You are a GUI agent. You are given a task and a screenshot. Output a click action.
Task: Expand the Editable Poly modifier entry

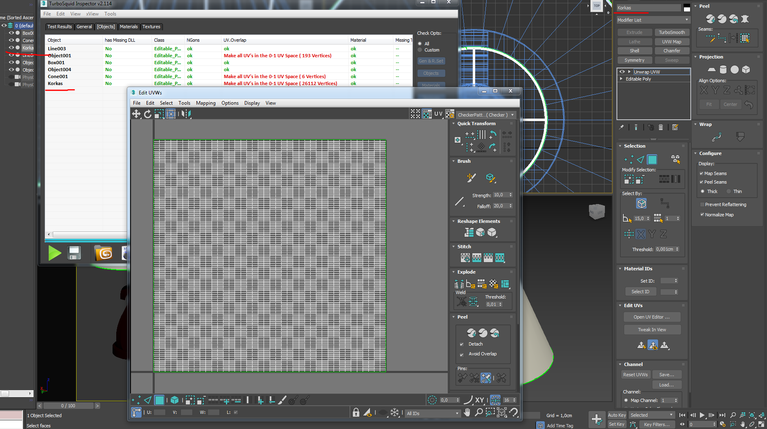pos(621,79)
